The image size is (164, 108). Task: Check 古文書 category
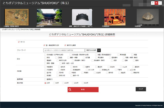point(84,58)
